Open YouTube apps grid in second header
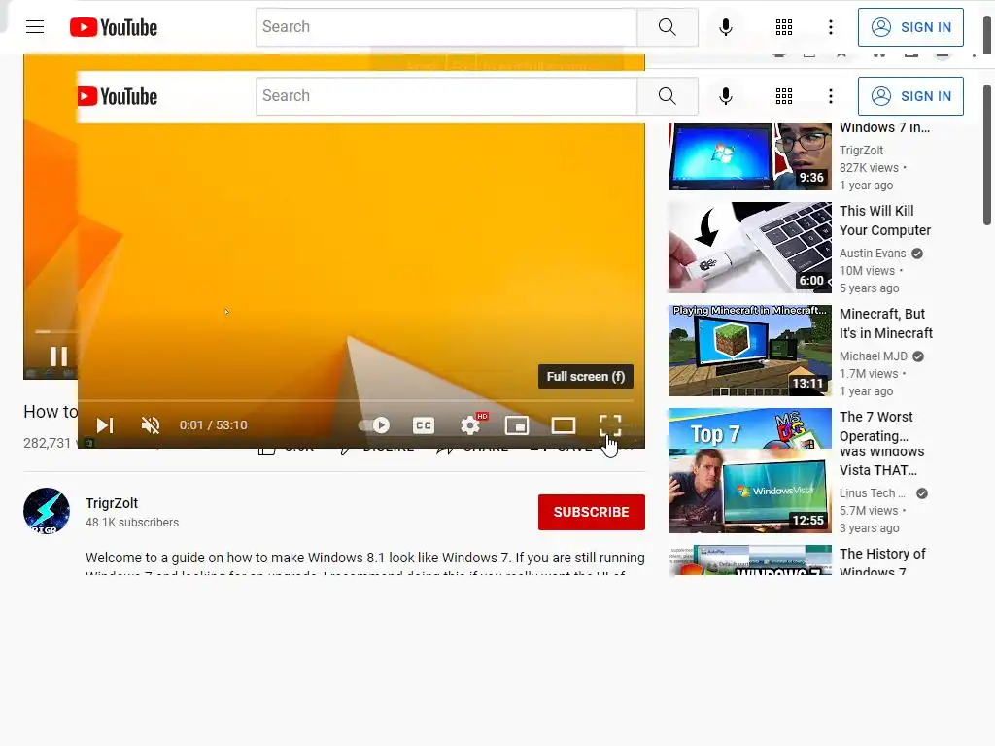 (x=784, y=96)
